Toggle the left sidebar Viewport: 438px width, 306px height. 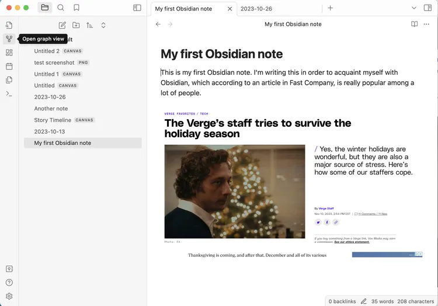point(137,8)
